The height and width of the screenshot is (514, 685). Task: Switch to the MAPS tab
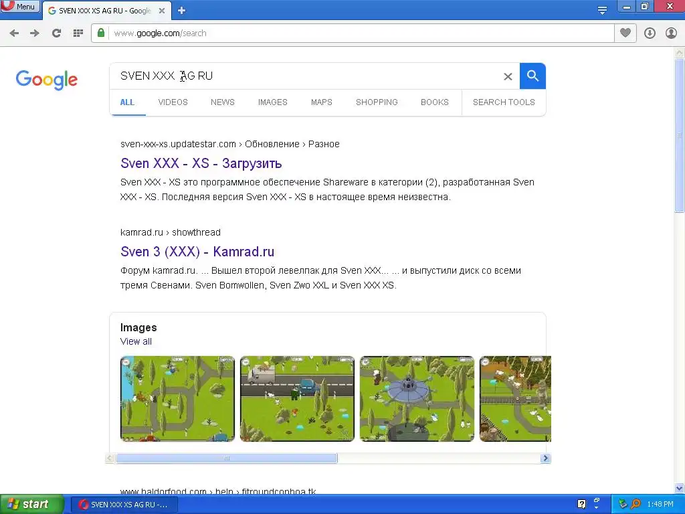pos(322,102)
